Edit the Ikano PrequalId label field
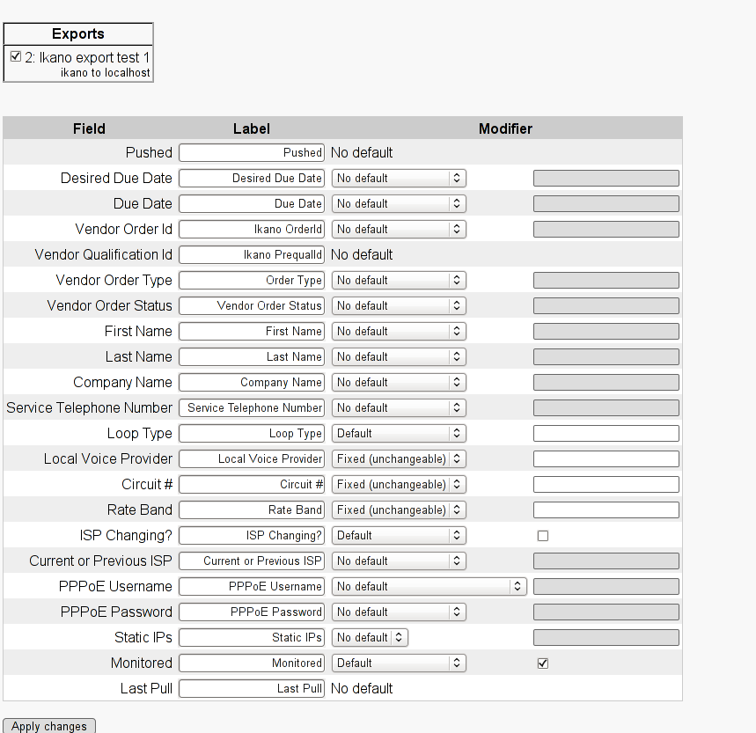This screenshot has height=733, width=756. tap(252, 255)
